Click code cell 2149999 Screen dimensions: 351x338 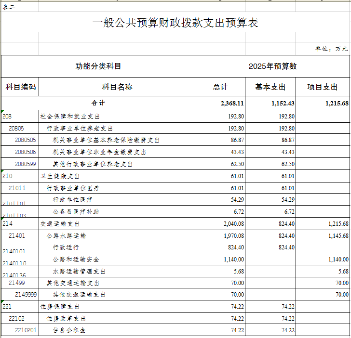pos(20,294)
